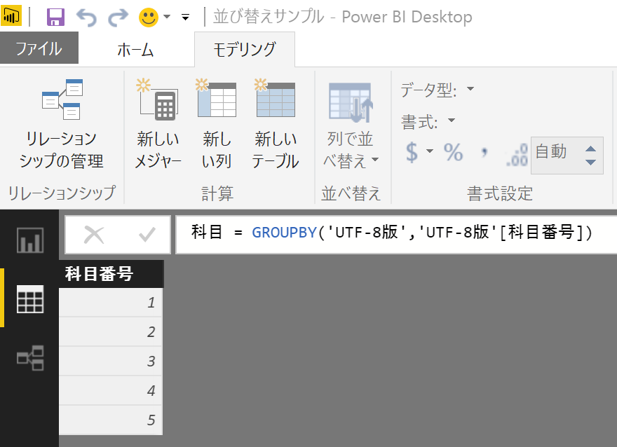The width and height of the screenshot is (617, 447).
Task: Open the currency format dropdown arrow
Action: (430, 151)
